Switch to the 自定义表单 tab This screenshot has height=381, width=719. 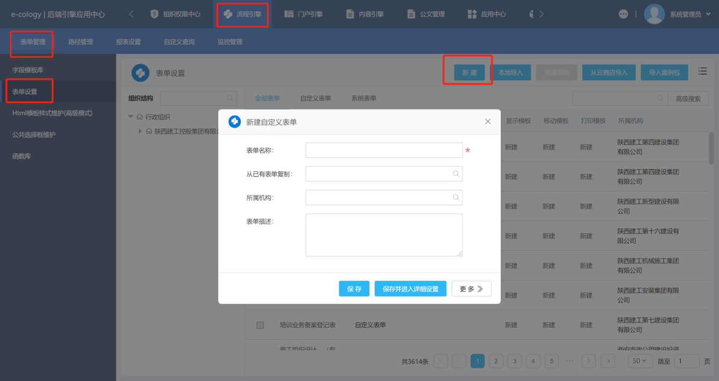[316, 98]
